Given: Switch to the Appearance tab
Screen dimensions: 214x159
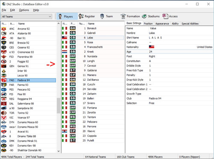Looking at the screenshot, I should coord(162,24).
